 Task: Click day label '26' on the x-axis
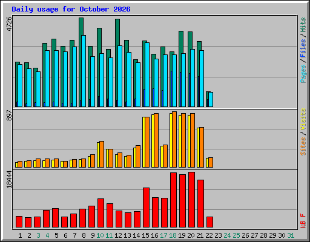tap(245, 235)
